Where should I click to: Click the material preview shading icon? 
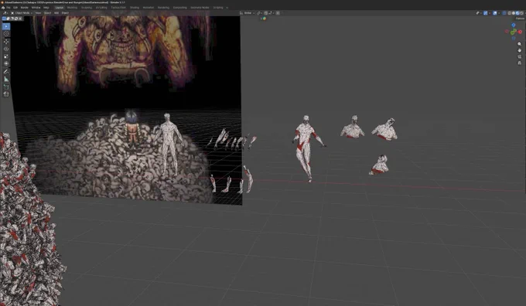coord(517,13)
